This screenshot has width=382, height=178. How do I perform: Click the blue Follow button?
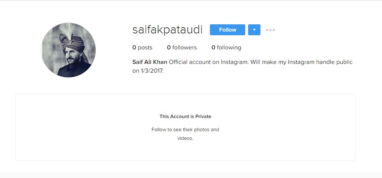point(227,30)
